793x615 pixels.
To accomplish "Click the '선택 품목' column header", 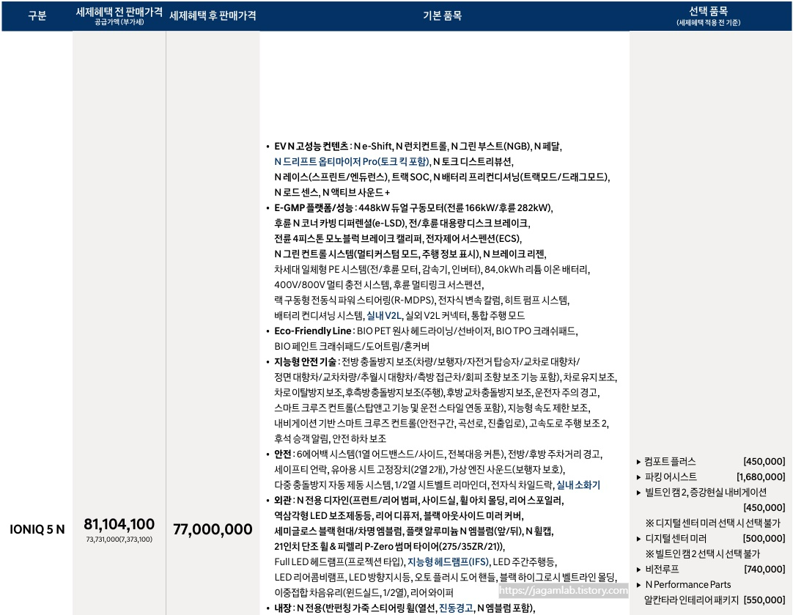I will 709,10.
